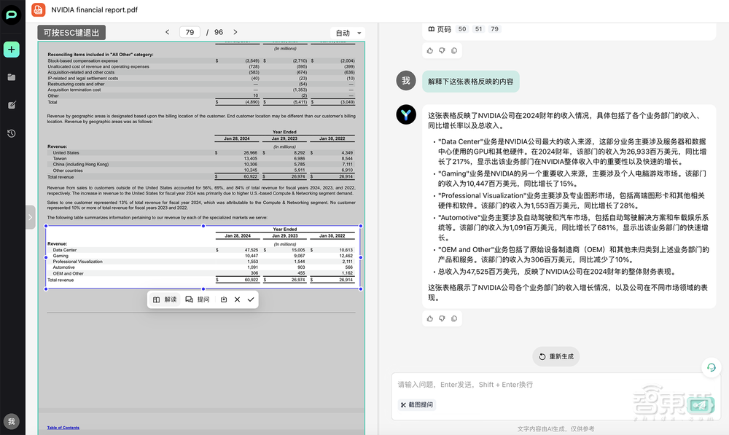
Task: Go to next page using the right arrow
Action: point(235,32)
